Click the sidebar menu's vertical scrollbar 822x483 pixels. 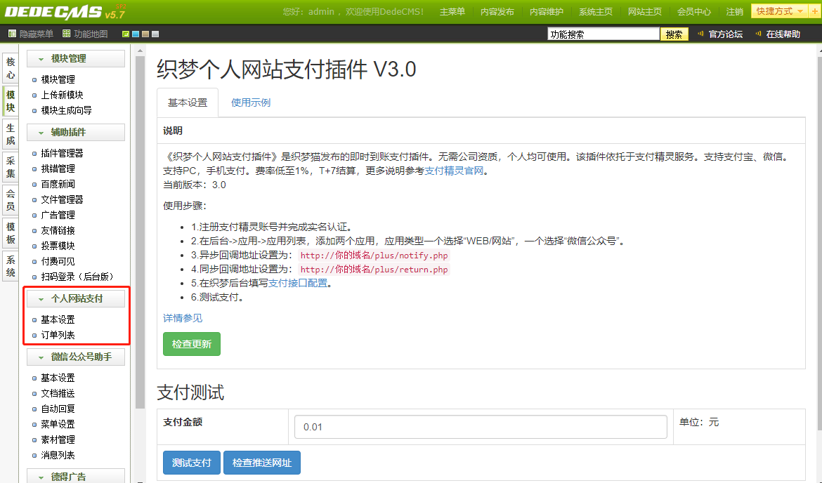[140, 232]
